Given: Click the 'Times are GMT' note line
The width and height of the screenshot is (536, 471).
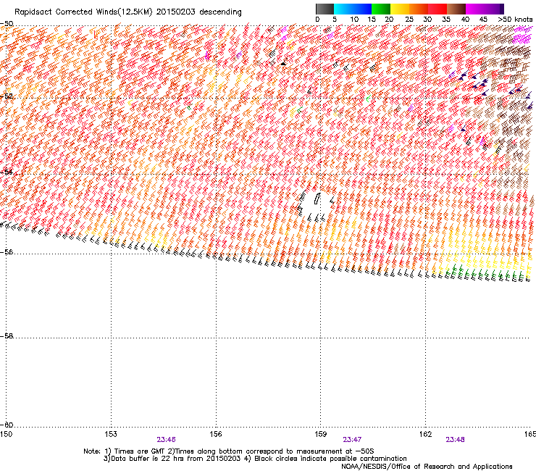Looking at the screenshot, I should [229, 451].
